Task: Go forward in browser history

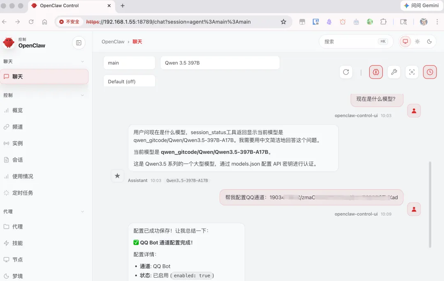Action: [18, 22]
